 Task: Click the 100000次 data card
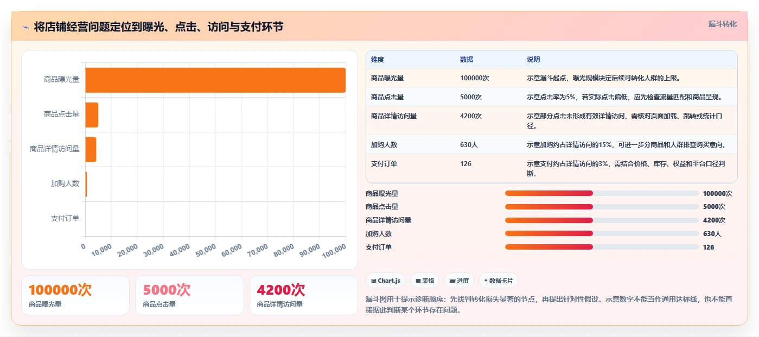point(75,295)
